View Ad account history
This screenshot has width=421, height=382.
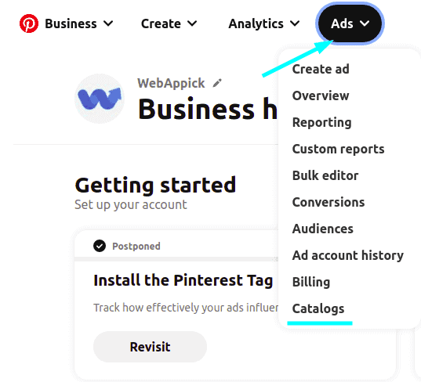coord(348,255)
